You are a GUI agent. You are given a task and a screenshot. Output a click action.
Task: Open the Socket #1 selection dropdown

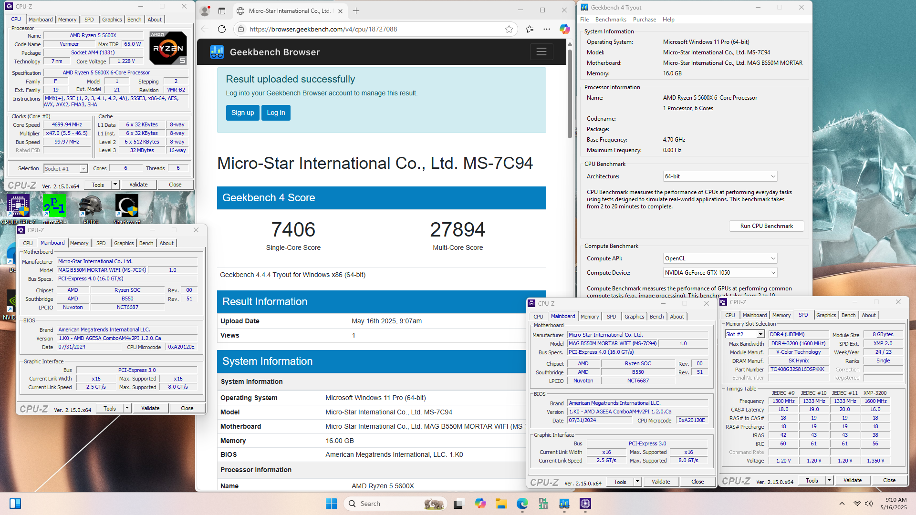(x=66, y=169)
